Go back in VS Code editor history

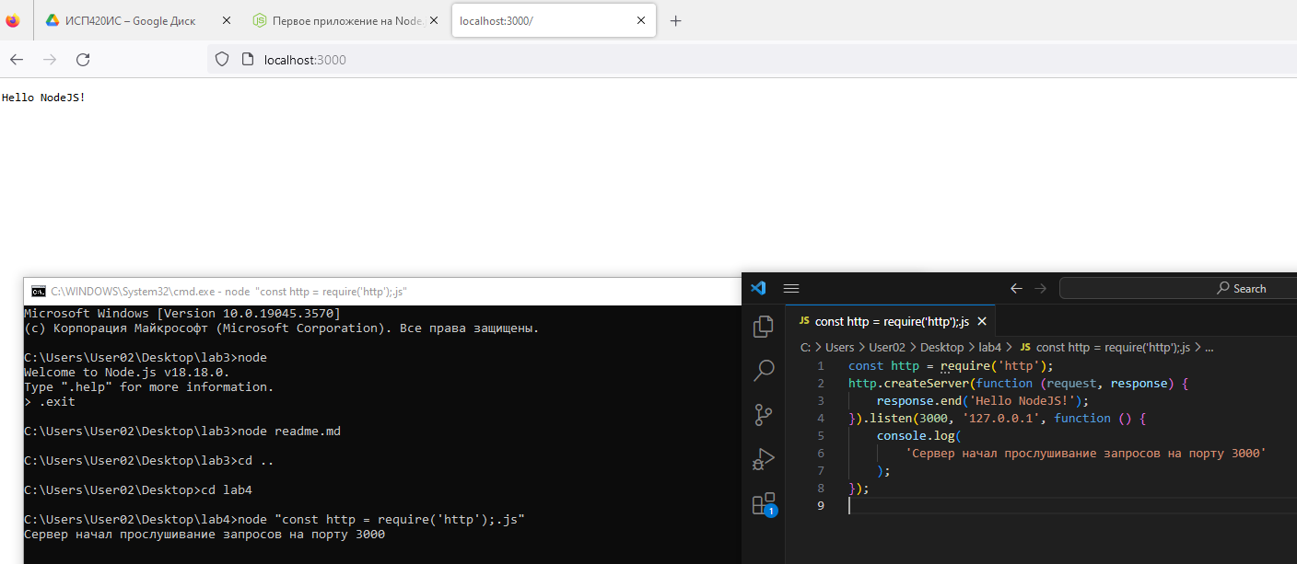1016,288
